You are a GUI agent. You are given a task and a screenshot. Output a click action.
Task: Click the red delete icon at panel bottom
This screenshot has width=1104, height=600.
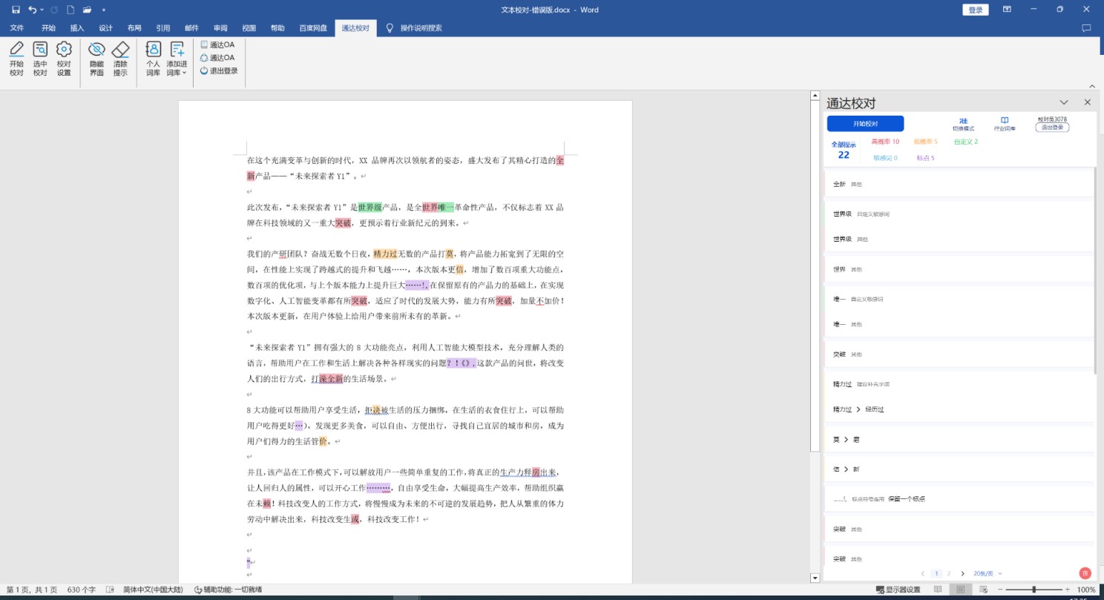pyautogui.click(x=1085, y=573)
